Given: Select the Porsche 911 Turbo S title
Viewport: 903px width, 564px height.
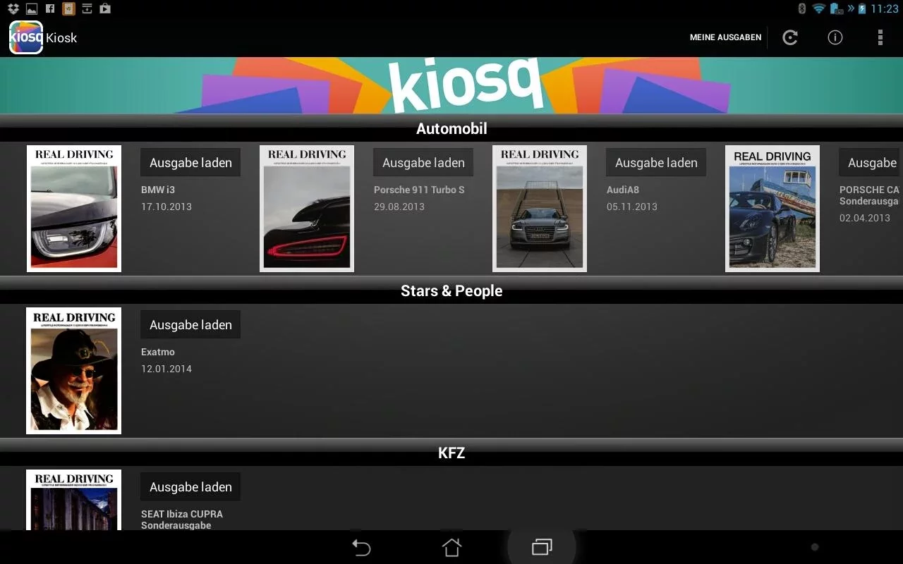Looking at the screenshot, I should coord(419,190).
